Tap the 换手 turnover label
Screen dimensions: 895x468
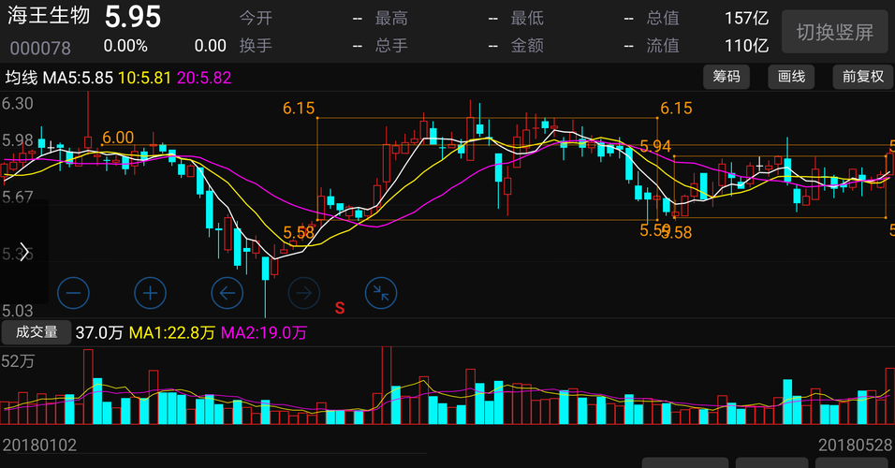[256, 46]
